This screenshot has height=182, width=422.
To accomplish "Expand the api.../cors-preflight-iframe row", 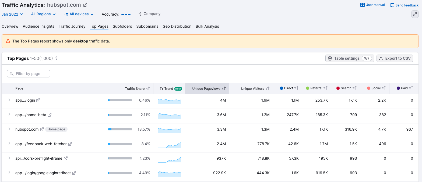I will point(9,158).
